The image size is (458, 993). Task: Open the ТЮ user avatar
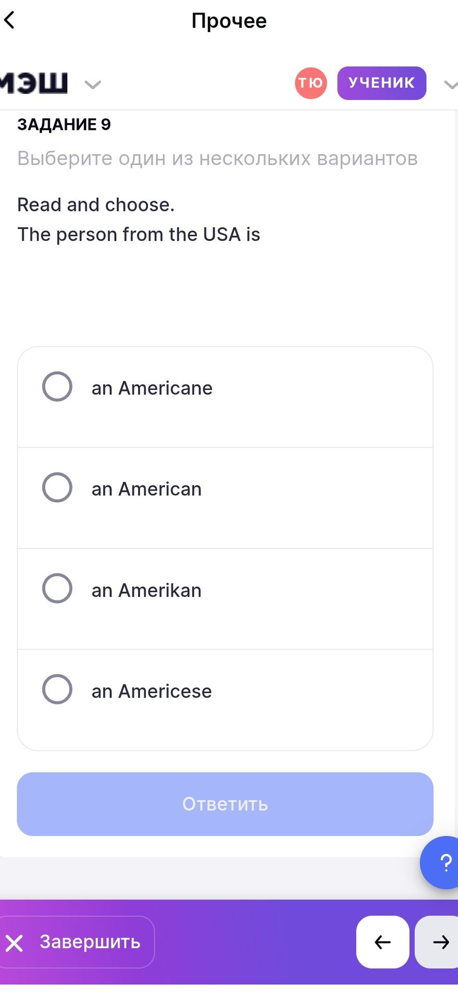(x=311, y=83)
